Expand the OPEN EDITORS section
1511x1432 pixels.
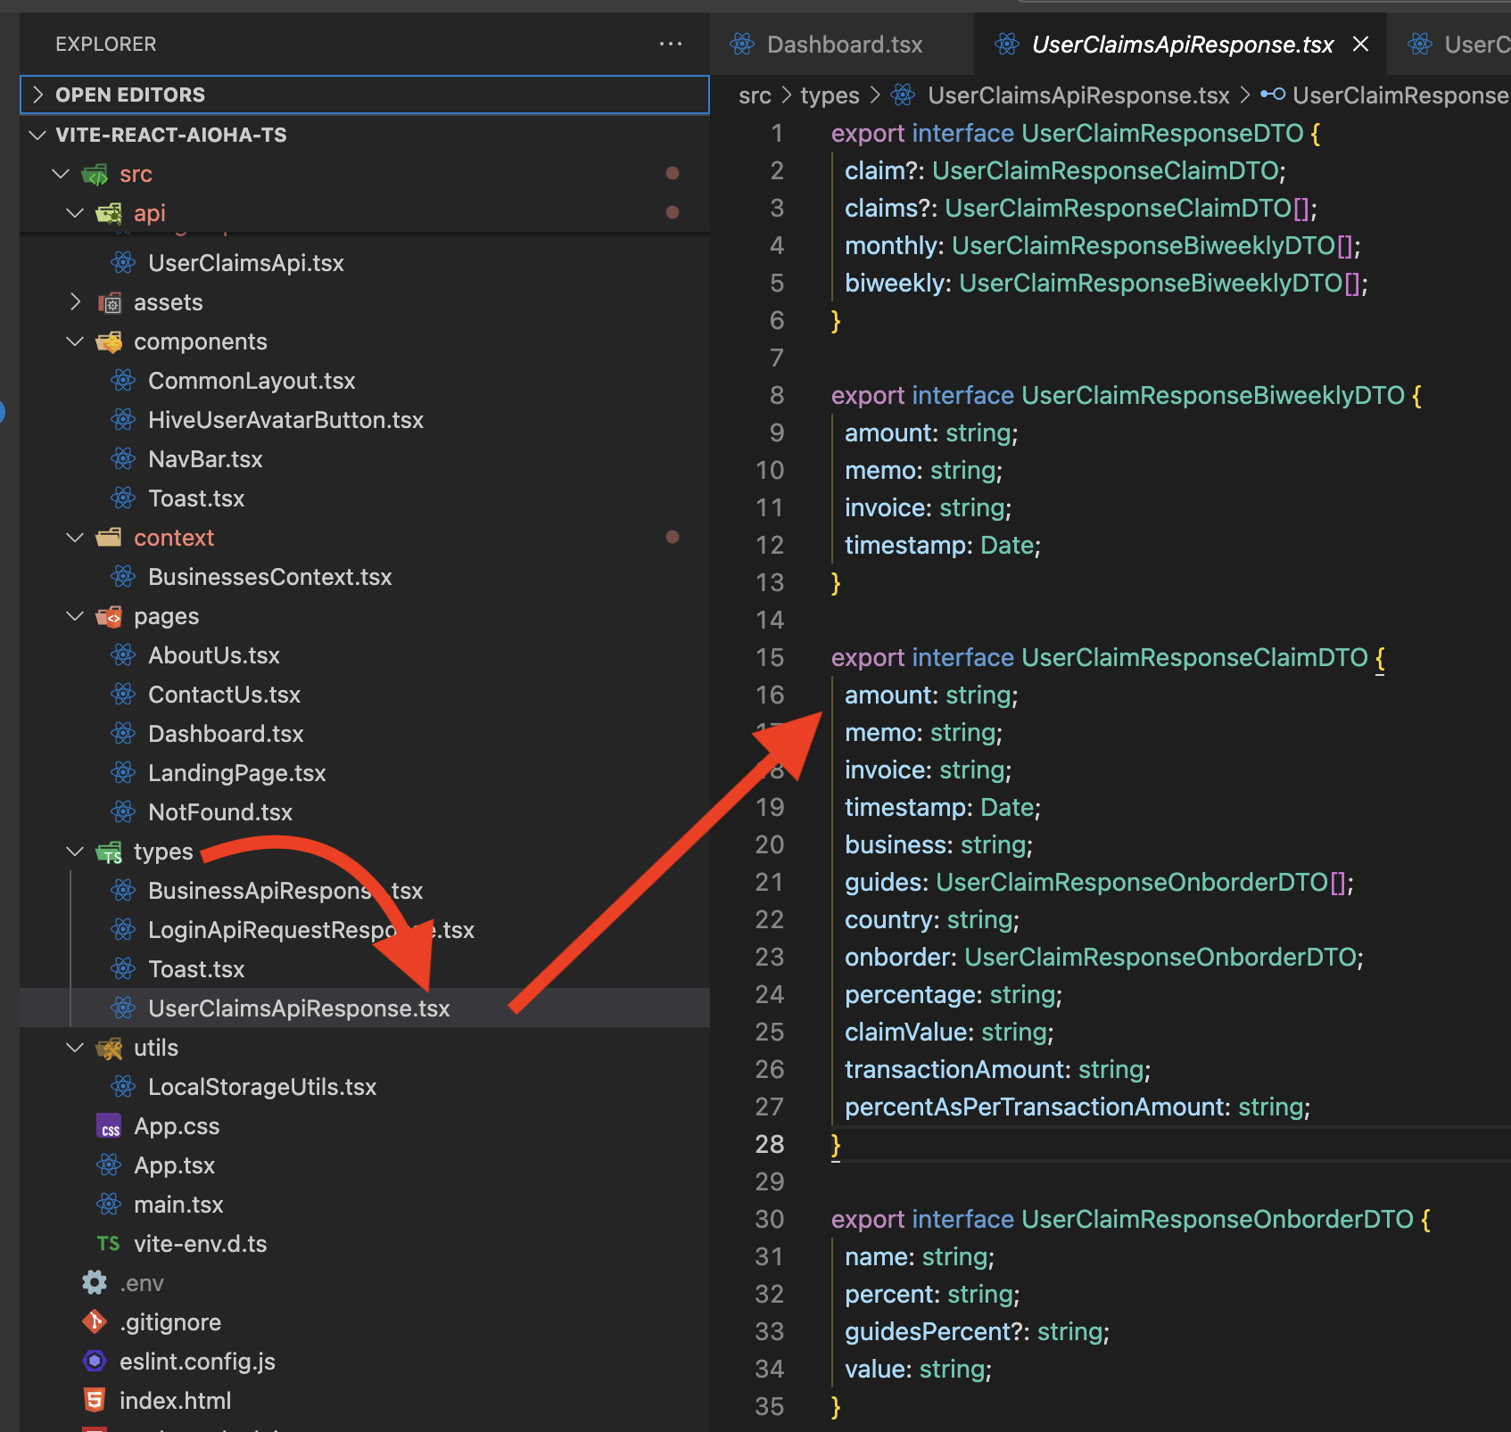pos(365,95)
